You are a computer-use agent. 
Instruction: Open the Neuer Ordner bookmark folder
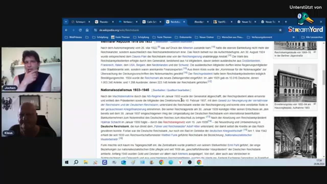pos(204,37)
